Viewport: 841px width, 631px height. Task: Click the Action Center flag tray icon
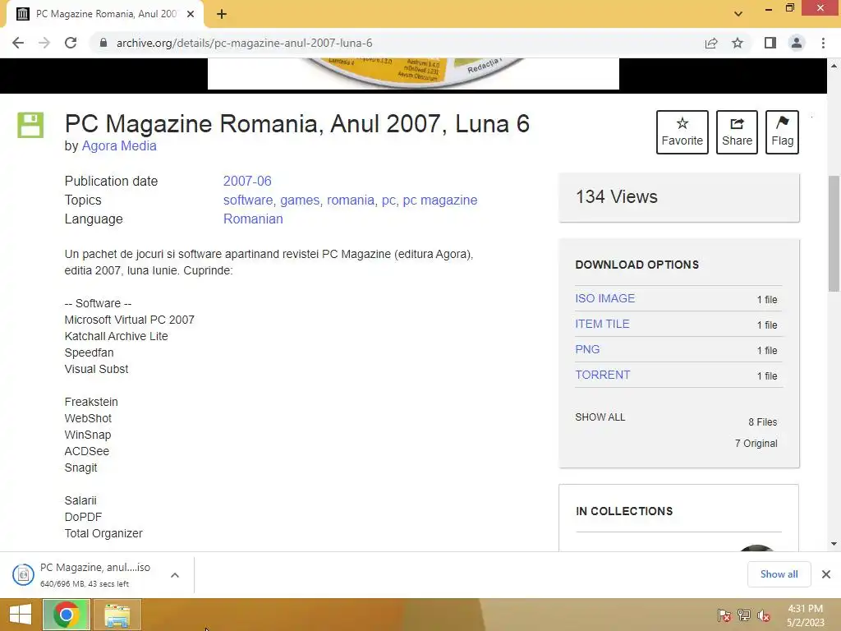pos(724,615)
